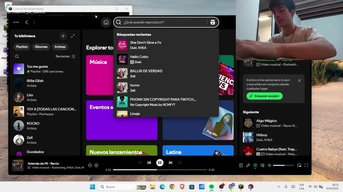This screenshot has width=343, height=192.
Task: Open Además de Mí - Remix song title
Action: 43,163
